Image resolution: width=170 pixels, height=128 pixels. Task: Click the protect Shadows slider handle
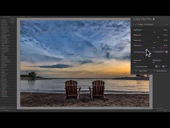[135, 63]
